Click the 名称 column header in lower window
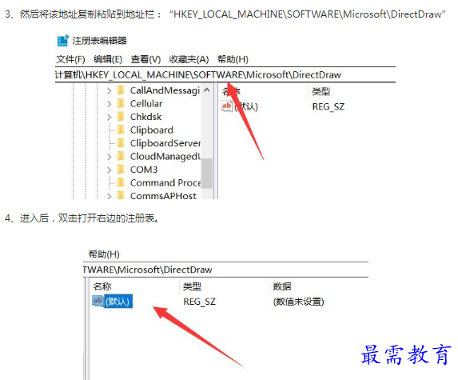Viewport: 458px width, 380px height. (x=102, y=286)
